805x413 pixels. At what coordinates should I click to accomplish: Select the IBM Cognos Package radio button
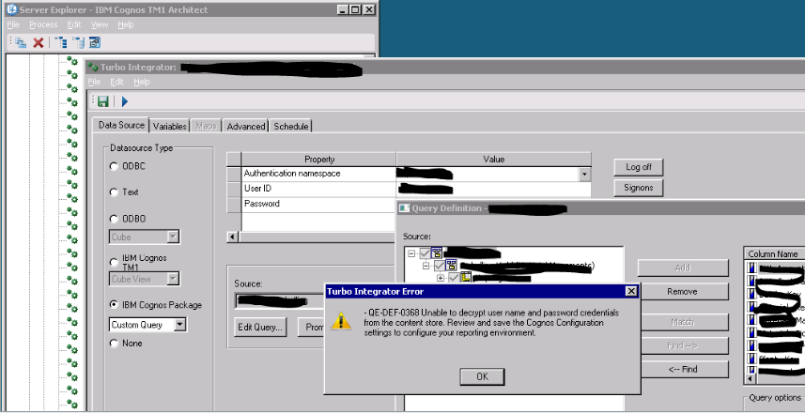point(114,305)
